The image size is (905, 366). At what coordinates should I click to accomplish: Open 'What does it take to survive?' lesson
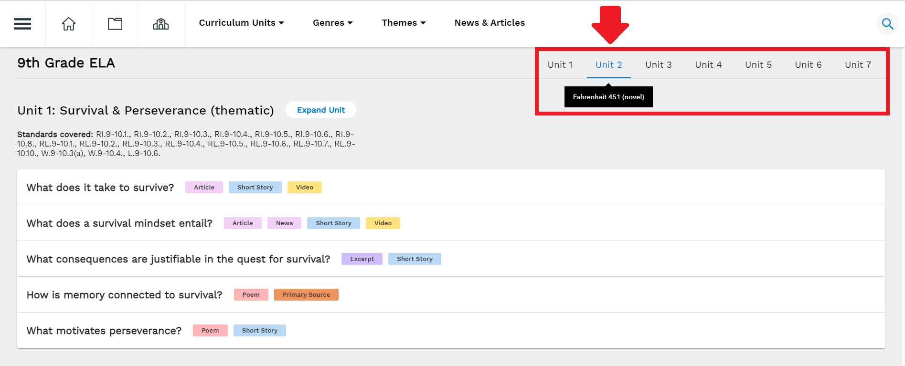pyautogui.click(x=100, y=188)
